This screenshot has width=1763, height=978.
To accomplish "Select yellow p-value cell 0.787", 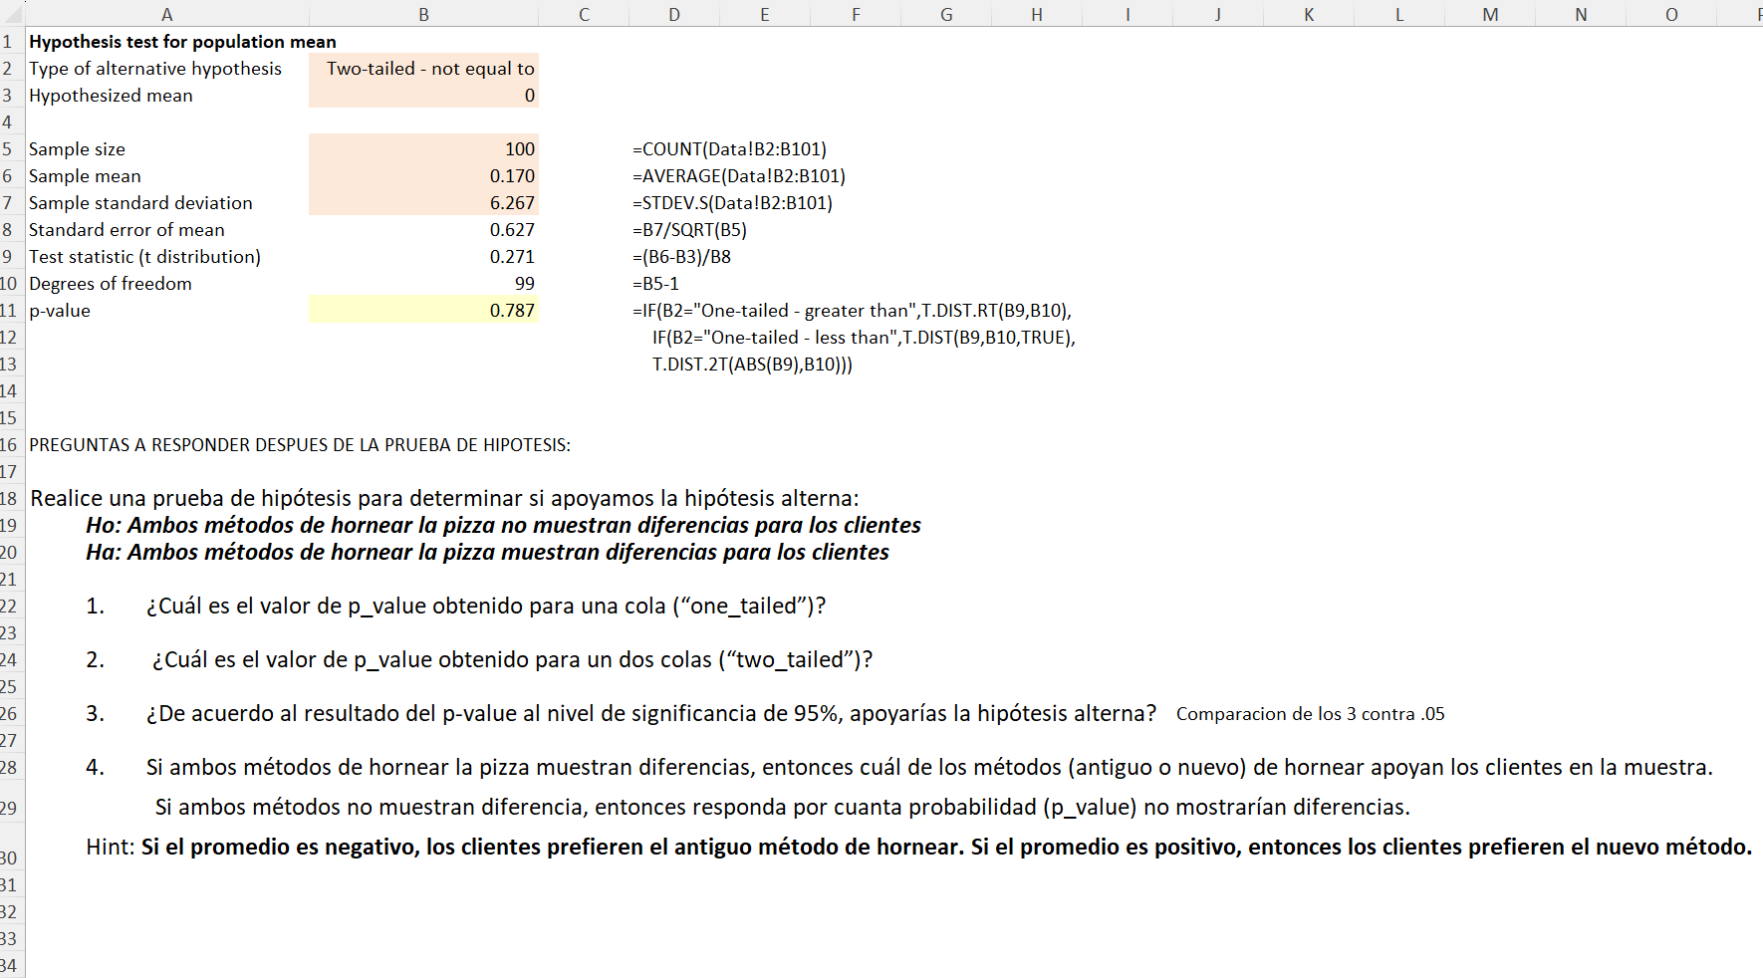I will pos(424,310).
